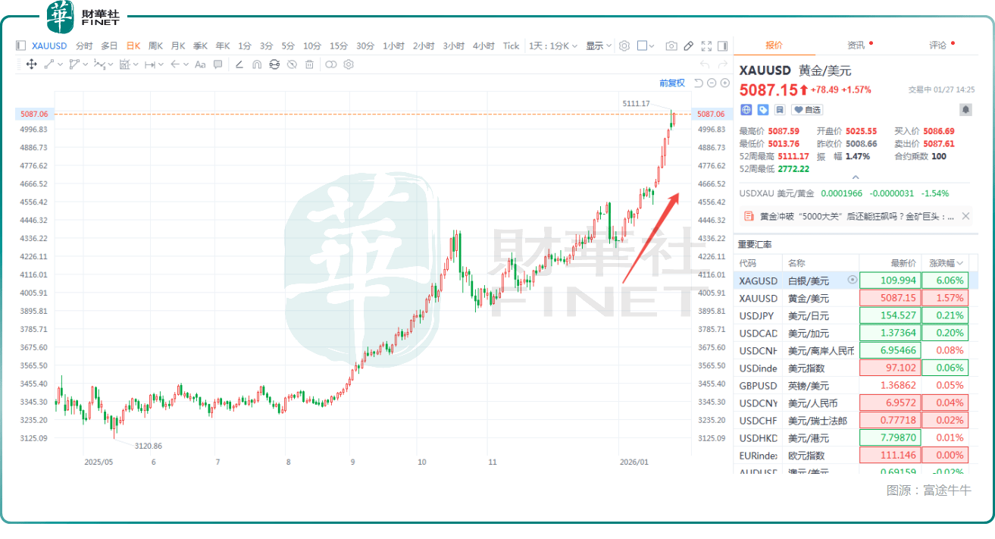
Task: Click the text annotation Aa tool
Action: pos(200,64)
